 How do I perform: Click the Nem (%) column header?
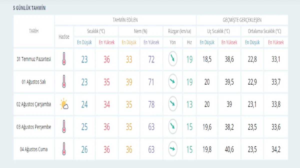(x=140, y=31)
